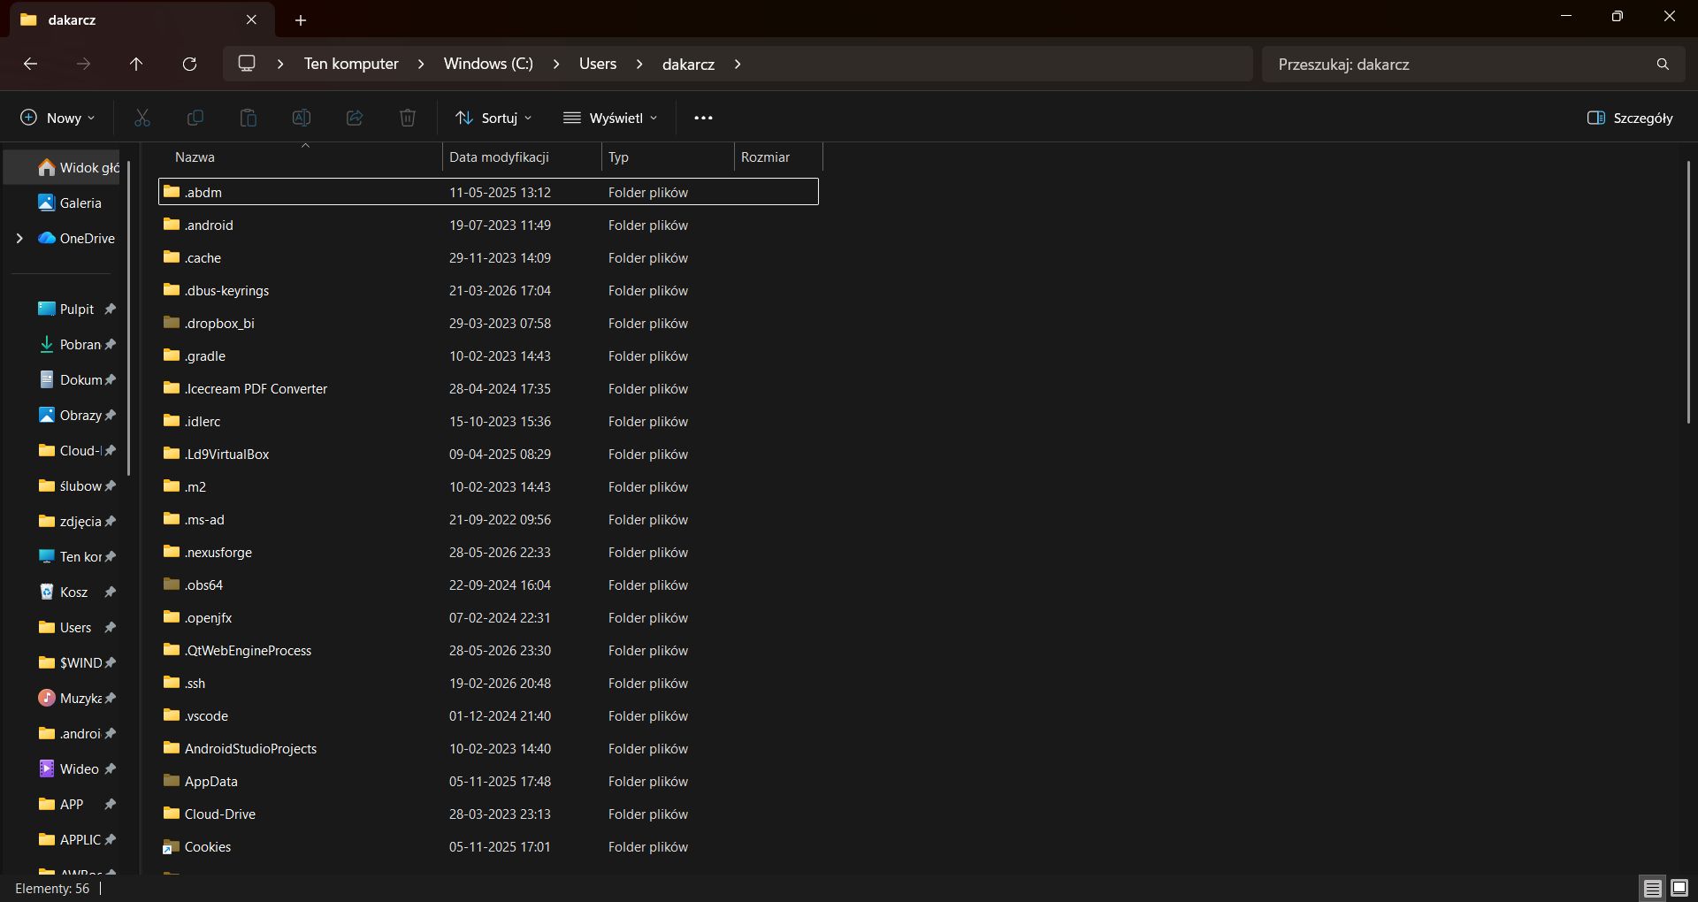Sort by Typ column header
The width and height of the screenshot is (1698, 902).
click(668, 157)
